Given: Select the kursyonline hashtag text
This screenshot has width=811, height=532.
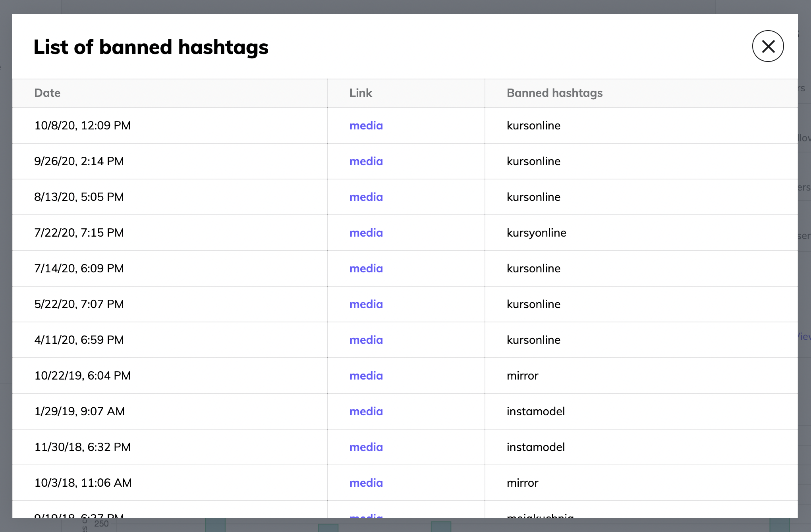Looking at the screenshot, I should 536,233.
